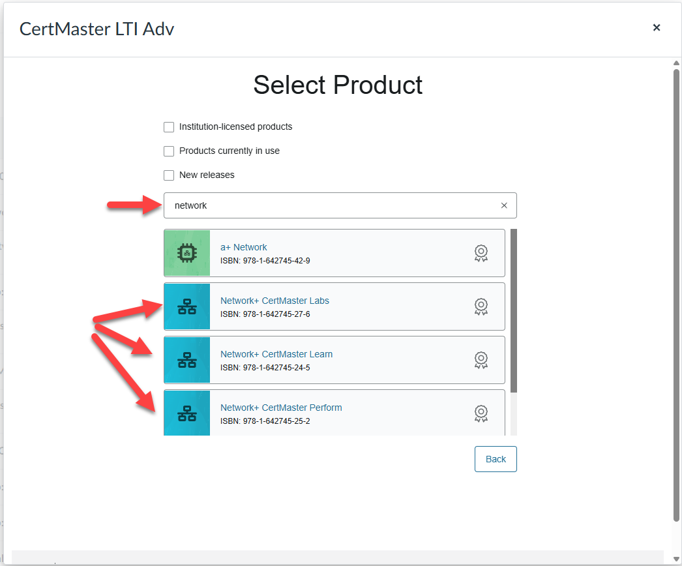The height and width of the screenshot is (566, 682).
Task: Click the product list scrollbar thumb
Action: click(514, 310)
